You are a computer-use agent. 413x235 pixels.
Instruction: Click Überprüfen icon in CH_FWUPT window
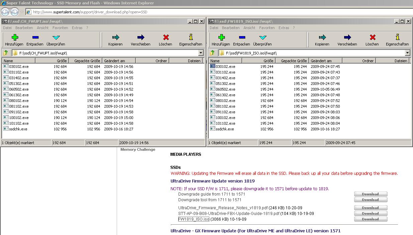point(56,37)
